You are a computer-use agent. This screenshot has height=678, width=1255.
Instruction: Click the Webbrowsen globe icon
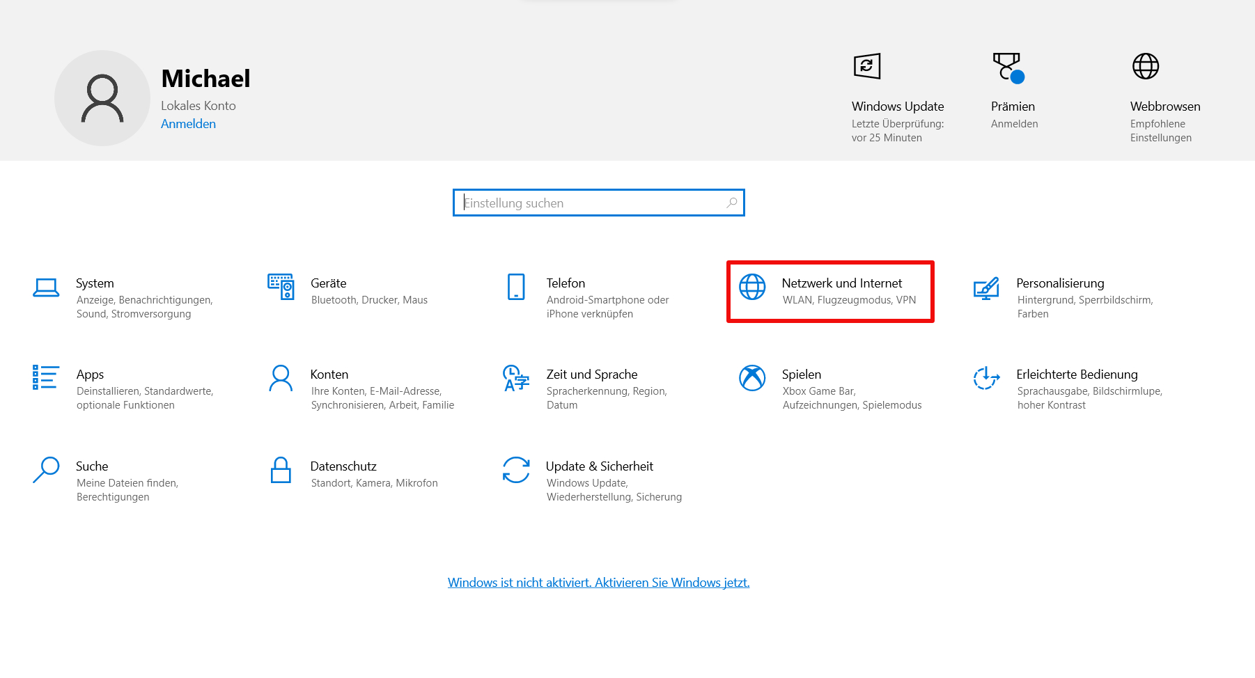click(x=1146, y=67)
